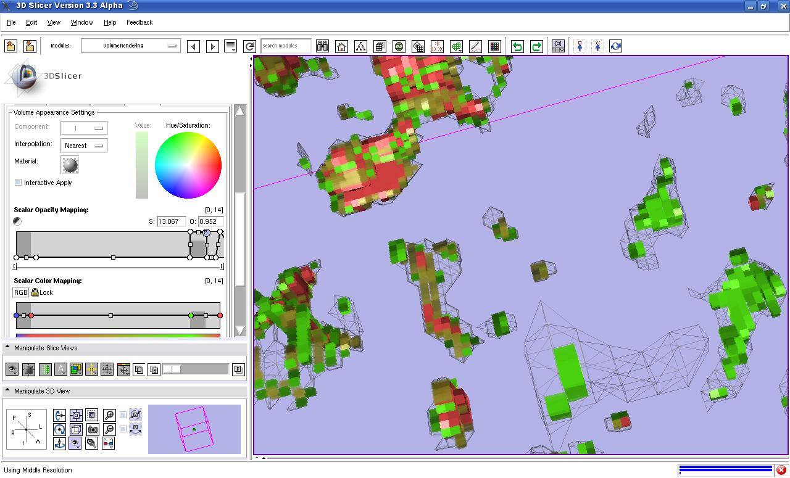Open the Interpolation dropdown set to Nearest
The width and height of the screenshot is (790, 478).
(84, 146)
